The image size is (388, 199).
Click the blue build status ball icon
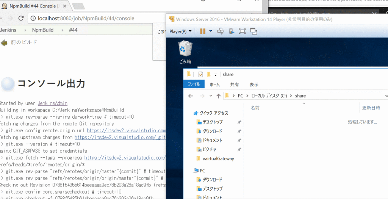[x=8, y=84]
